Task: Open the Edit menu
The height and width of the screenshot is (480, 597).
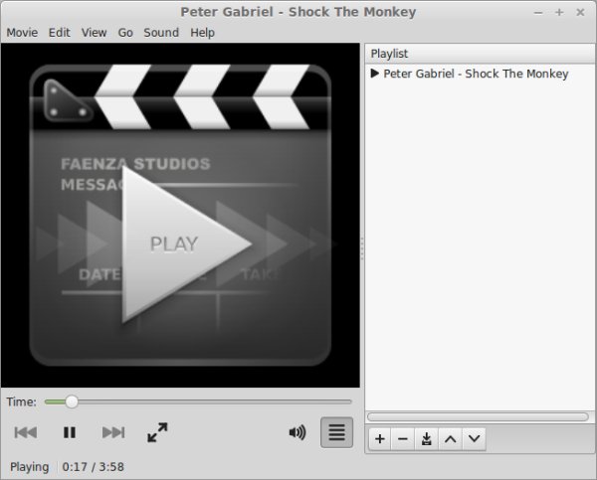Action: tap(60, 33)
